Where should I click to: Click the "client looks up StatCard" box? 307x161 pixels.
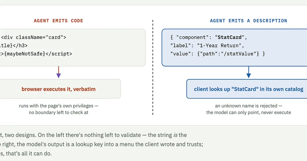click(247, 89)
